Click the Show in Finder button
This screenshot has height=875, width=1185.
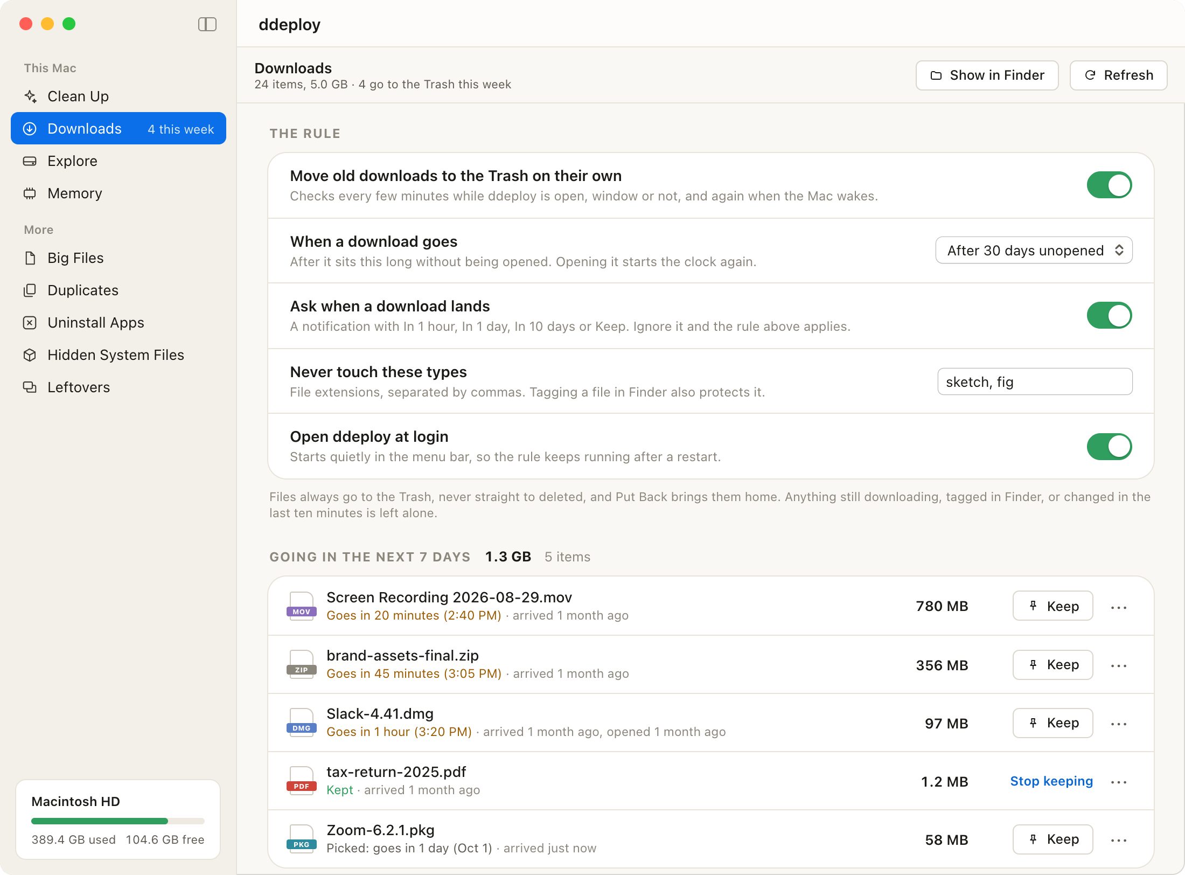(987, 75)
